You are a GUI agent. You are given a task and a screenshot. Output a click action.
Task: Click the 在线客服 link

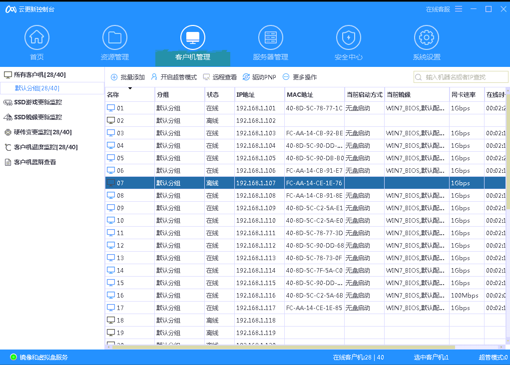coord(438,9)
